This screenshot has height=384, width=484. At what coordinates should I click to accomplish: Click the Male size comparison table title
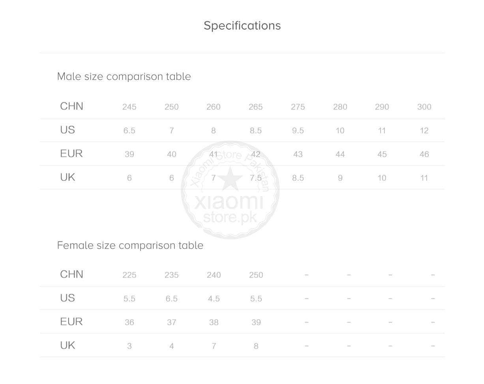124,77
